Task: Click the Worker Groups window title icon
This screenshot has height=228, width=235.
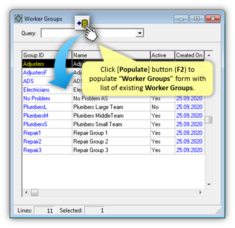Action: coord(18,18)
